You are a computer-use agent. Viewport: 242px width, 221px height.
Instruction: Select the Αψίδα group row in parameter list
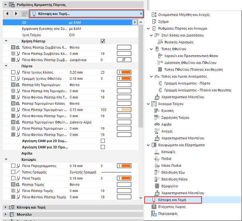coord(70,153)
